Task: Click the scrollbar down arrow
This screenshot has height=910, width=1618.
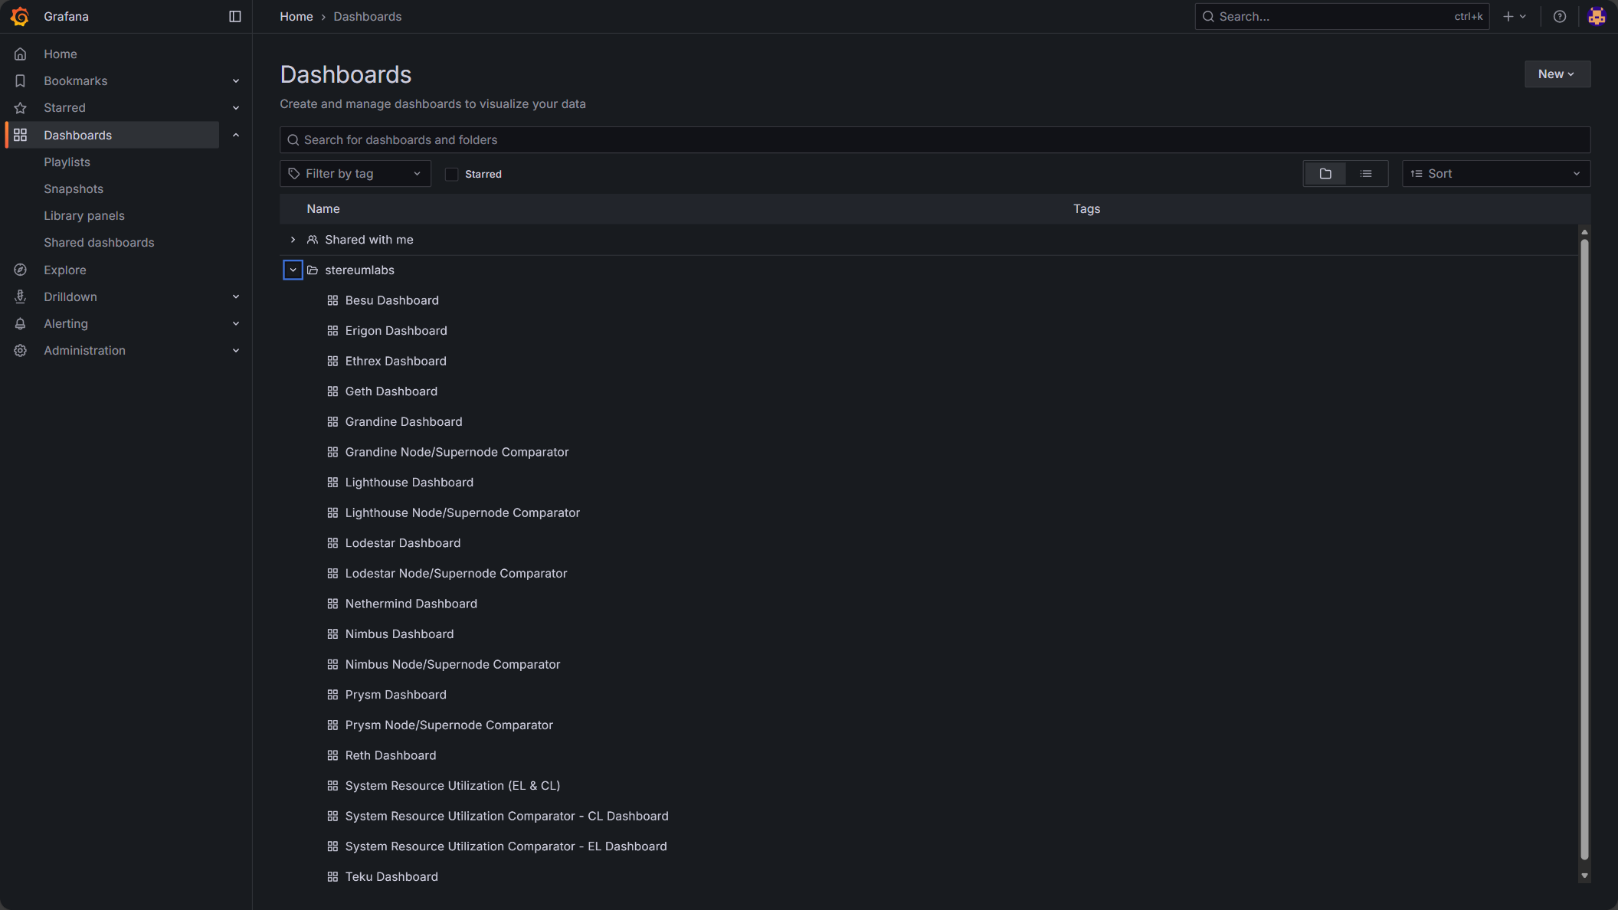Action: 1584,876
